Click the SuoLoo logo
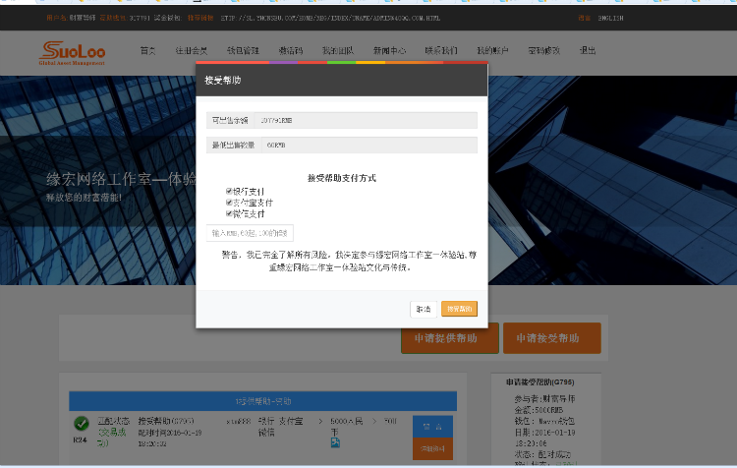 pyautogui.click(x=73, y=53)
